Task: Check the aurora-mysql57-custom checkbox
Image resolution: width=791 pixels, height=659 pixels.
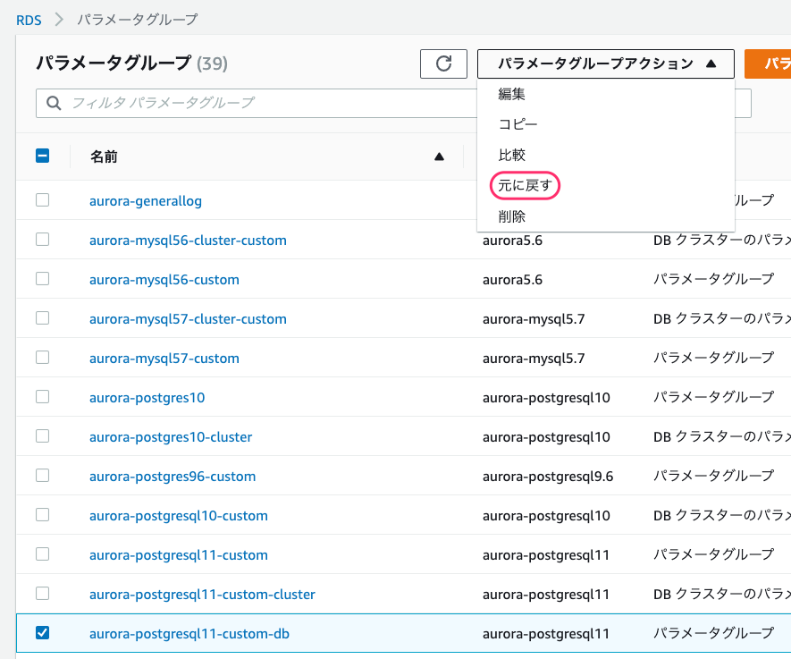Action: coord(42,358)
